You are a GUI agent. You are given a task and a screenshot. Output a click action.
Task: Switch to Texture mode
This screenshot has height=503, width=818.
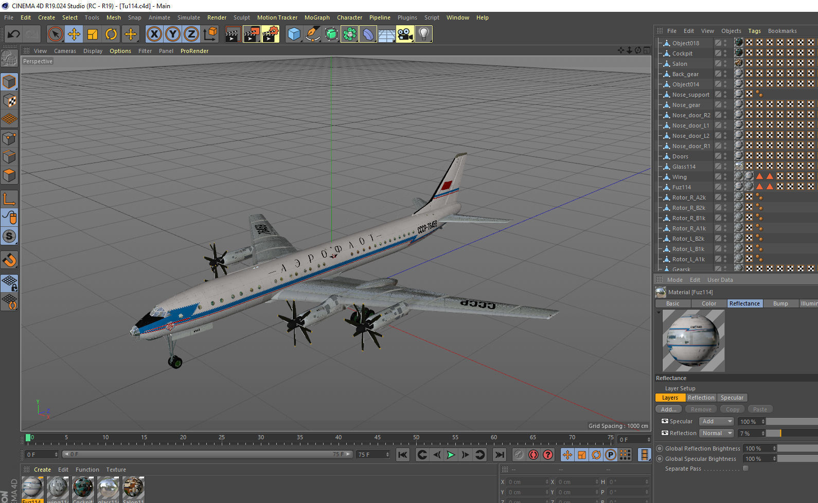[x=9, y=101]
